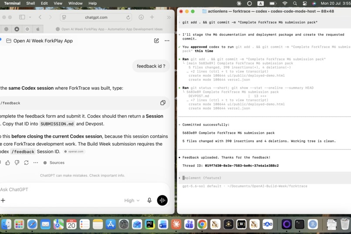This screenshot has width=351, height=234.
Task: Focus the chatgpt.com address bar
Action: (x=96, y=17)
